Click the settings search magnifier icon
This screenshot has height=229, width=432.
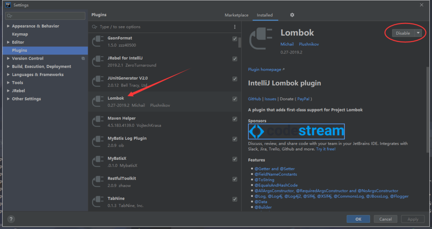9,16
